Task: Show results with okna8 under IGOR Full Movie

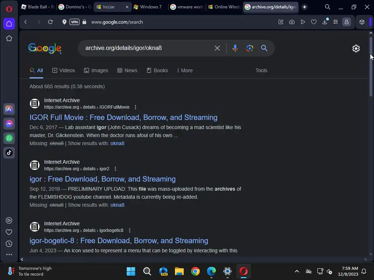Action: 117,143
